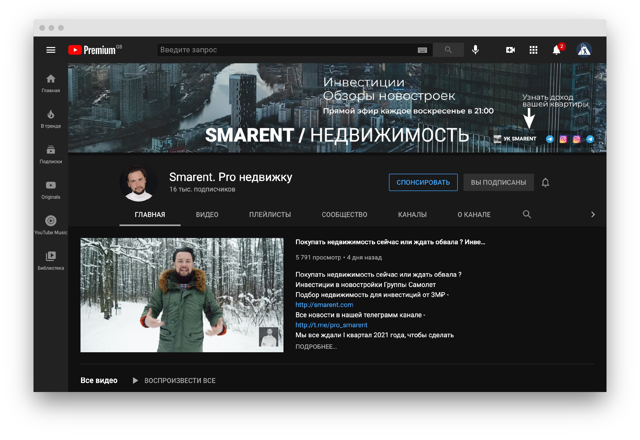
Task: Switch to the ПЛЕЙЛИСТЫ tab
Action: 270,214
